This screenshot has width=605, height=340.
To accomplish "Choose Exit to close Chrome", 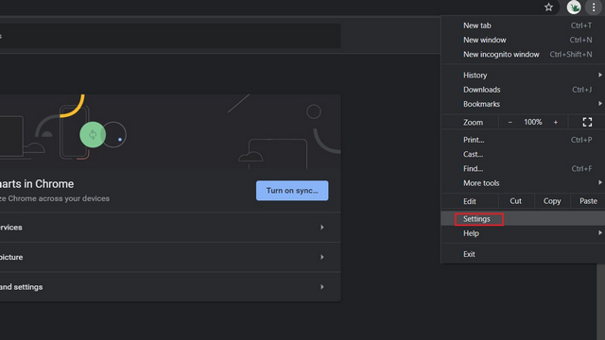I will coord(523,254).
